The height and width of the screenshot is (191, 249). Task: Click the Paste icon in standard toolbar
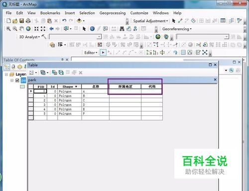click(49, 21)
